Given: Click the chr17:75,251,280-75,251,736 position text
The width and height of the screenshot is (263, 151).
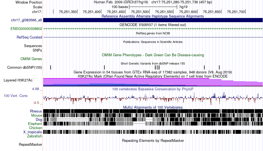Looking at the screenshot, I should point(182,2).
